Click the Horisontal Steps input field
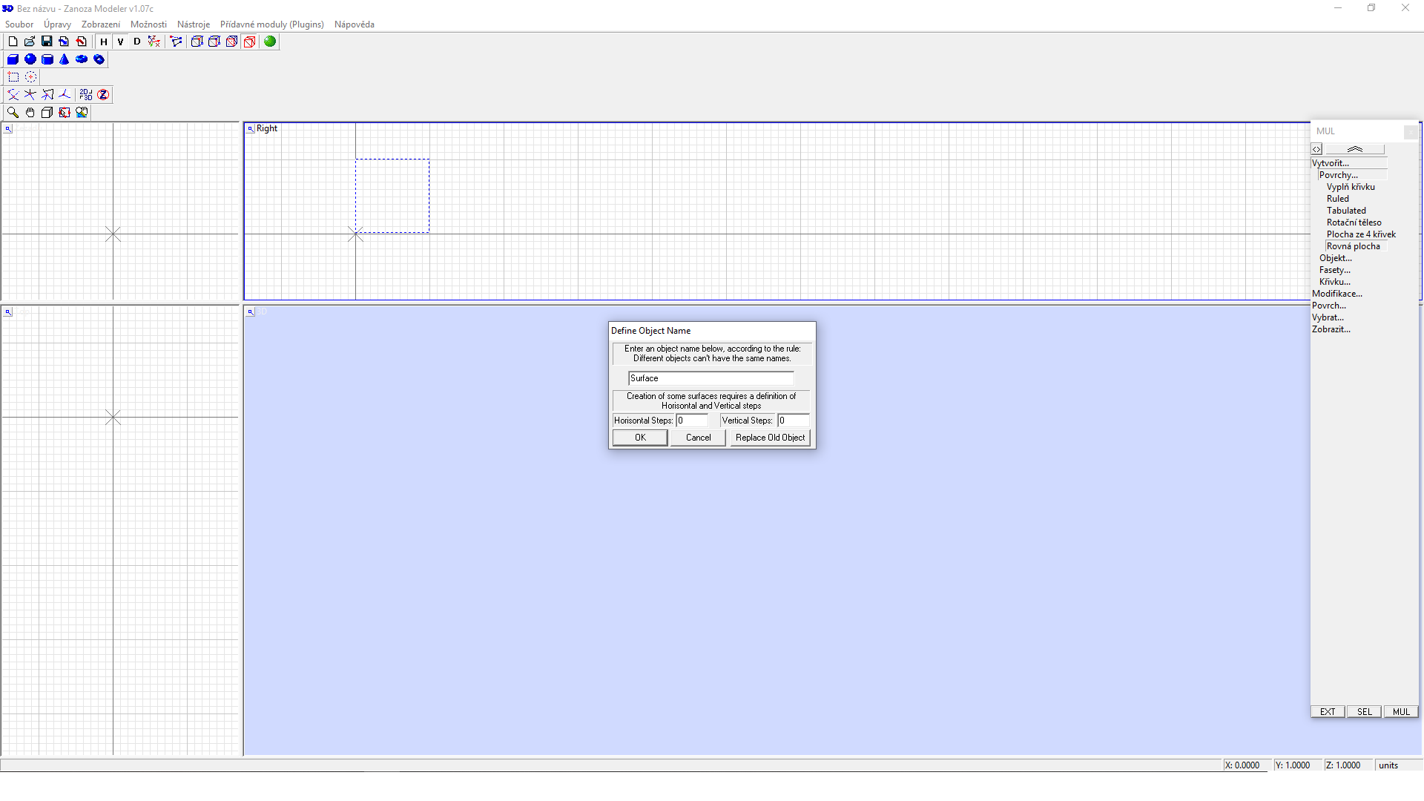The image size is (1424, 801). [x=691, y=421]
